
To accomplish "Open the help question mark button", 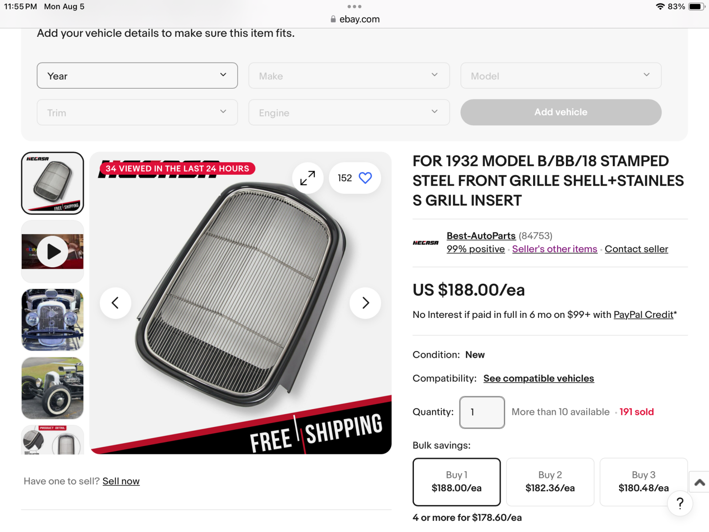I will point(680,503).
